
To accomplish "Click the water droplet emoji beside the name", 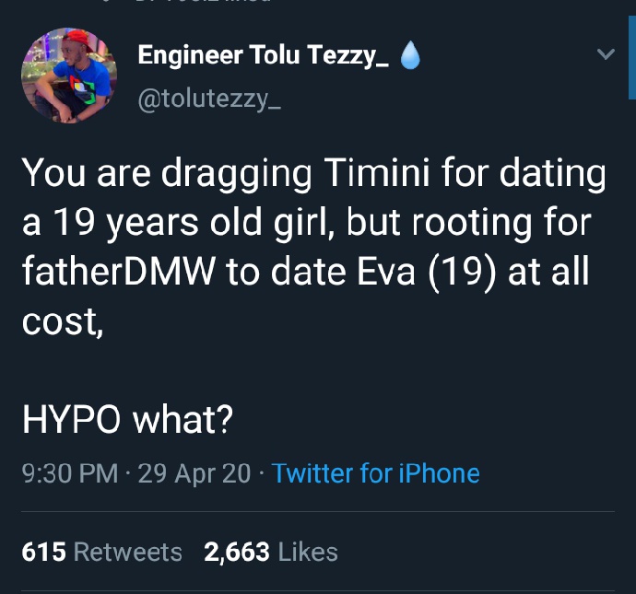I will 410,57.
